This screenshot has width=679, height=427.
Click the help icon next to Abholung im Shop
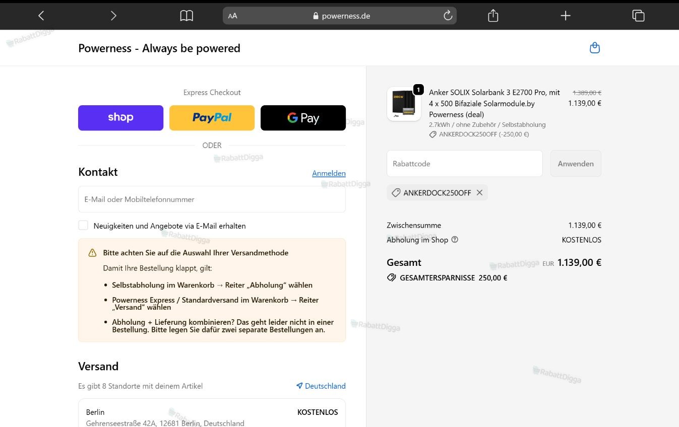tap(455, 240)
